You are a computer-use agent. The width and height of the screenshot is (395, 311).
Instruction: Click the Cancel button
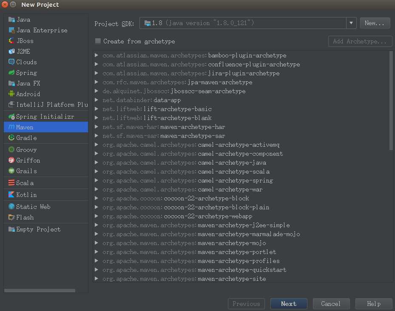(331, 304)
